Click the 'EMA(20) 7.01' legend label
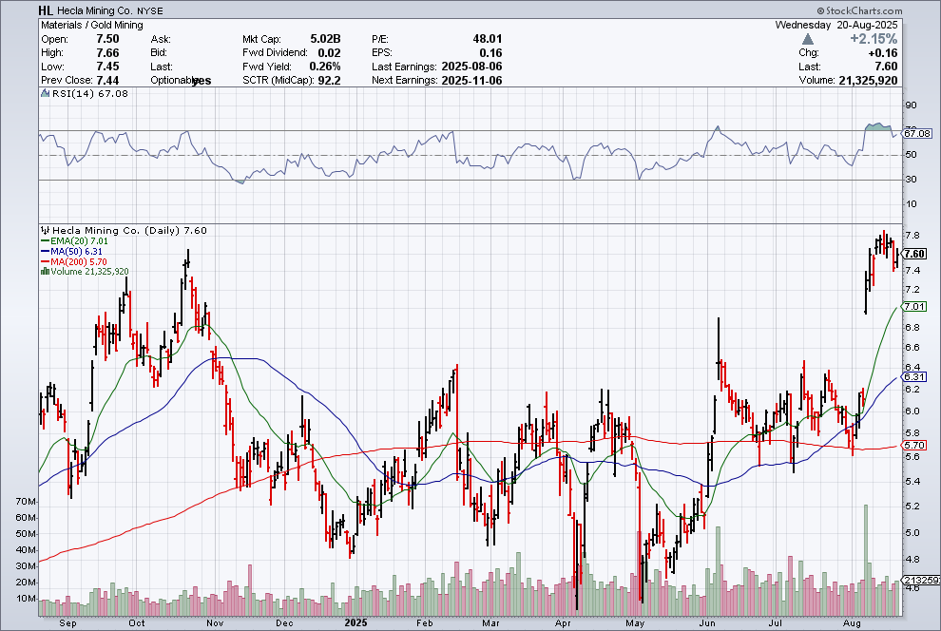This screenshot has height=631, width=941. pyautogui.click(x=79, y=241)
